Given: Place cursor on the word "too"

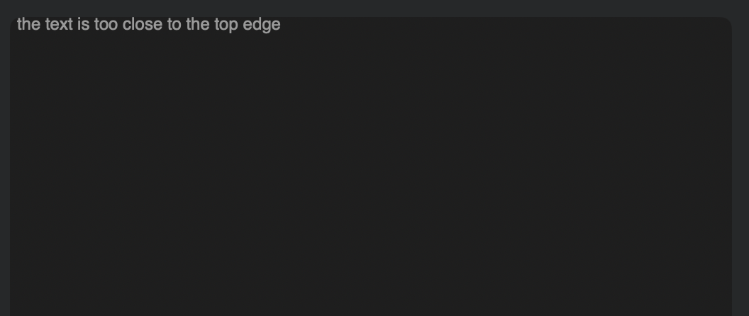Looking at the screenshot, I should pos(106,25).
